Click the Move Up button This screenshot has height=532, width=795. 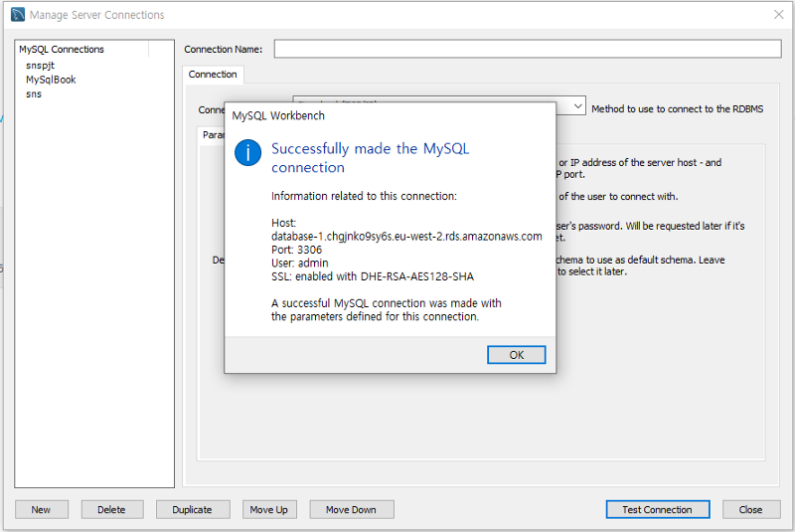tap(269, 510)
